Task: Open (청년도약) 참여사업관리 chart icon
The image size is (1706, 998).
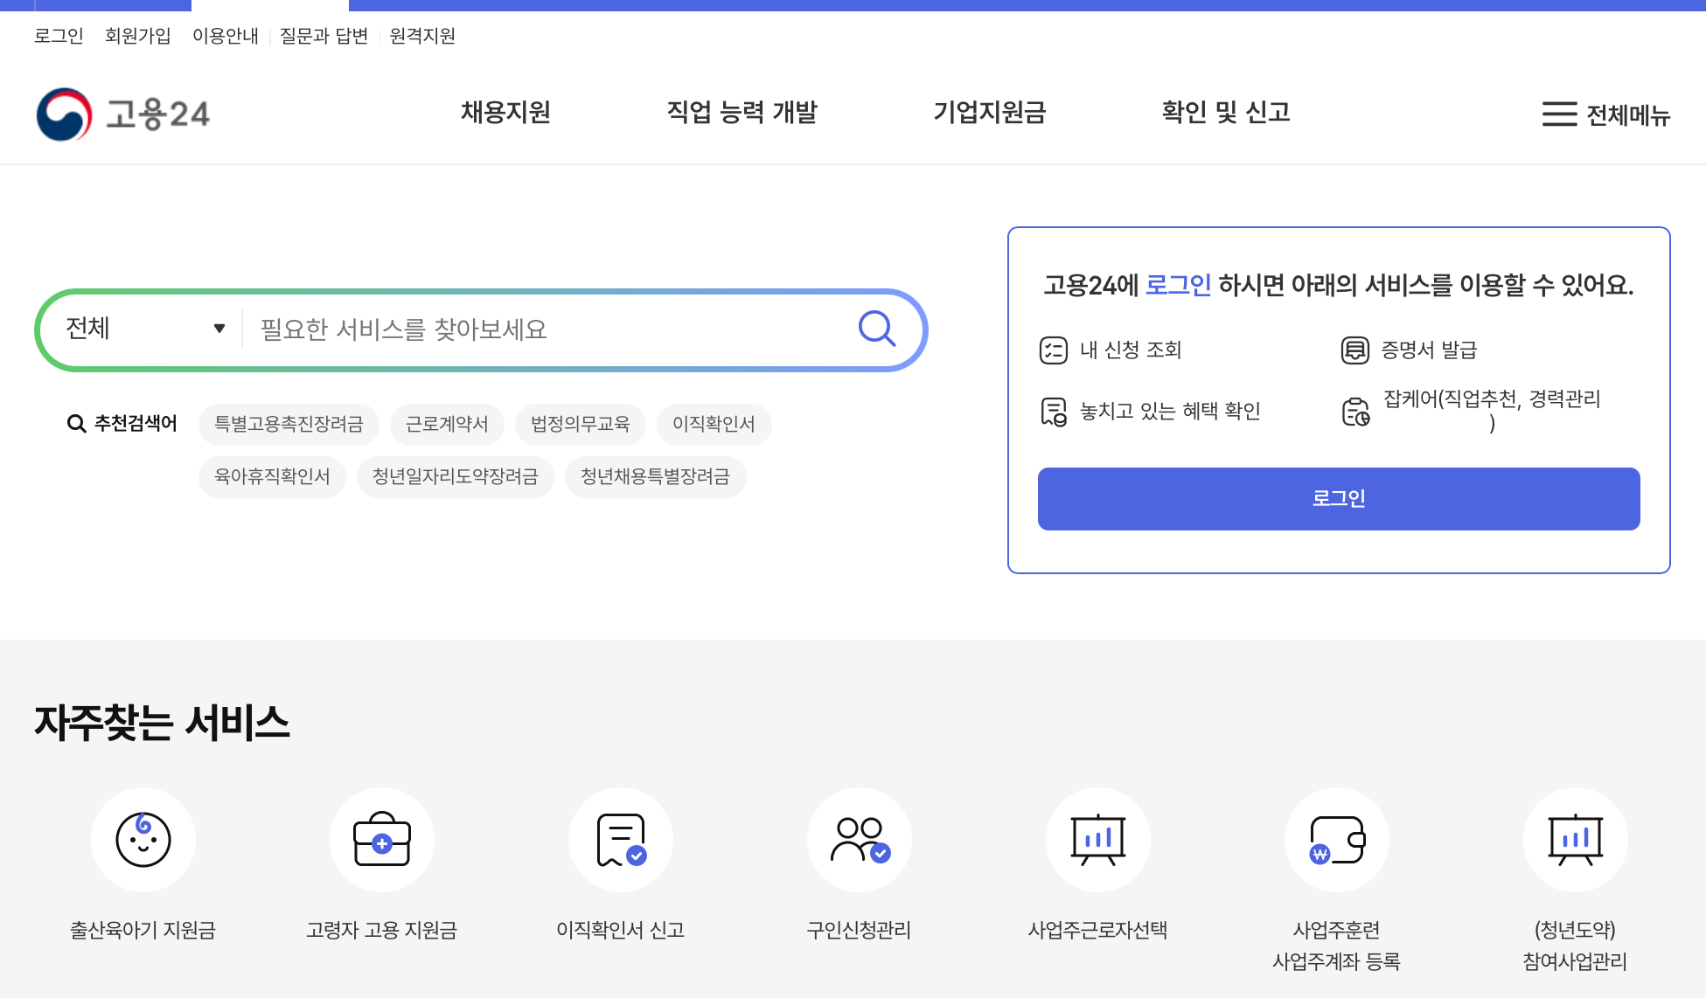Action: click(1577, 839)
